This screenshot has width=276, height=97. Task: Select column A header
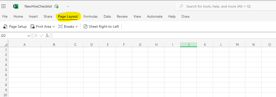click(25, 45)
